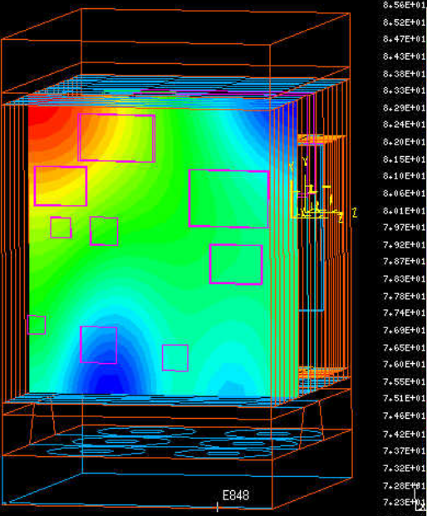The height and width of the screenshot is (516, 427).
Task: Click the 8.01E+01 scale value
Action: [x=405, y=210]
